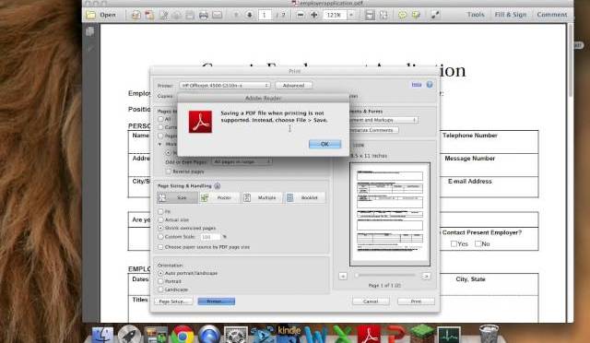Open Launchpad rocket icon in the dock

[129, 335]
